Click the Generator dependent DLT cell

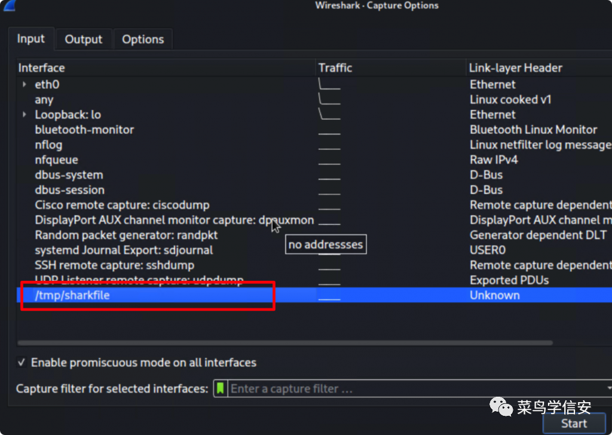(538, 235)
